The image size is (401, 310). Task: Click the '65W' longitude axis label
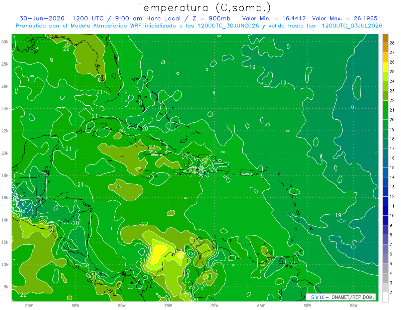tap(261, 306)
